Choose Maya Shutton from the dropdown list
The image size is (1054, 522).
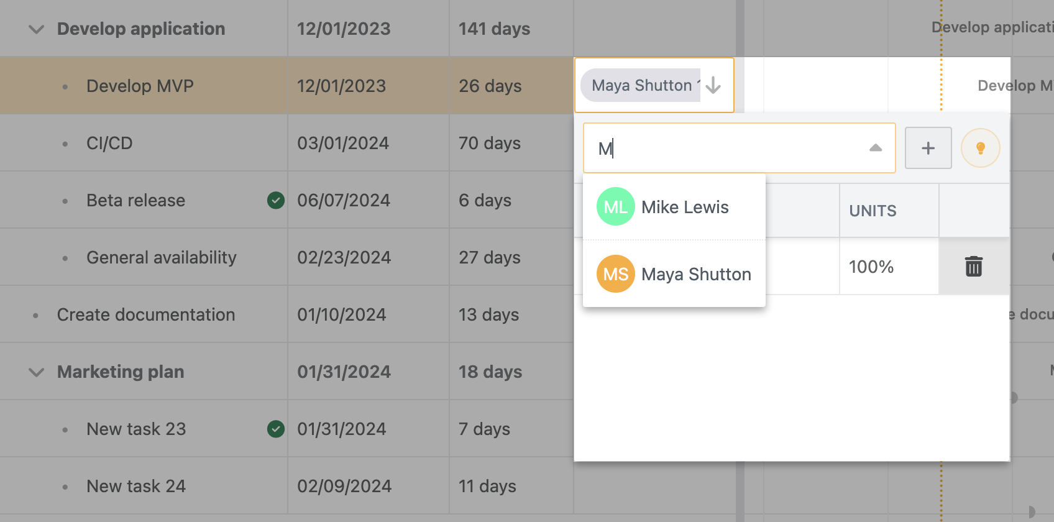tap(695, 274)
